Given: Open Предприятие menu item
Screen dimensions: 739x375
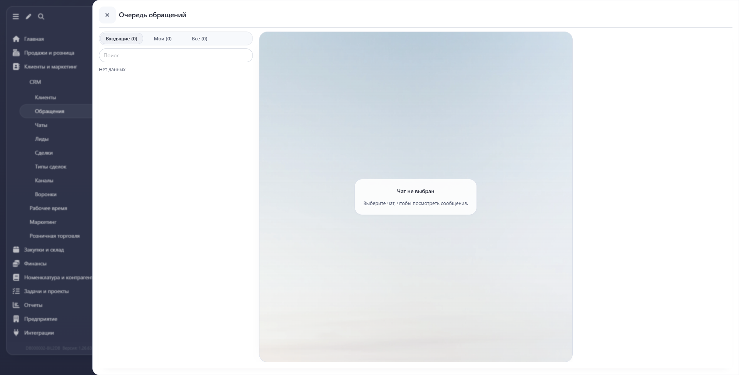Looking at the screenshot, I should [40, 319].
